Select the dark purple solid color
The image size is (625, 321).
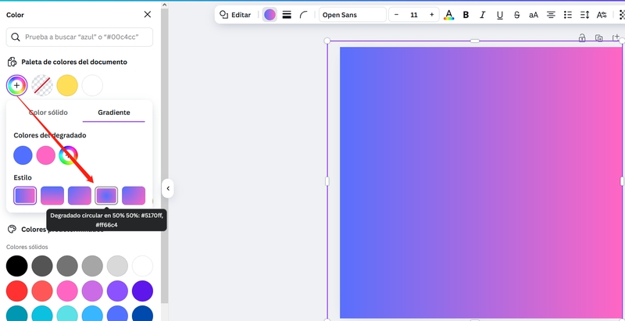tap(142, 291)
